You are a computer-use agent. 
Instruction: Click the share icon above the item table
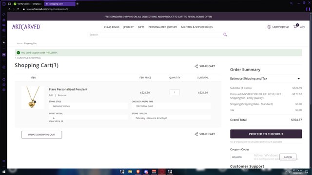[196, 66]
